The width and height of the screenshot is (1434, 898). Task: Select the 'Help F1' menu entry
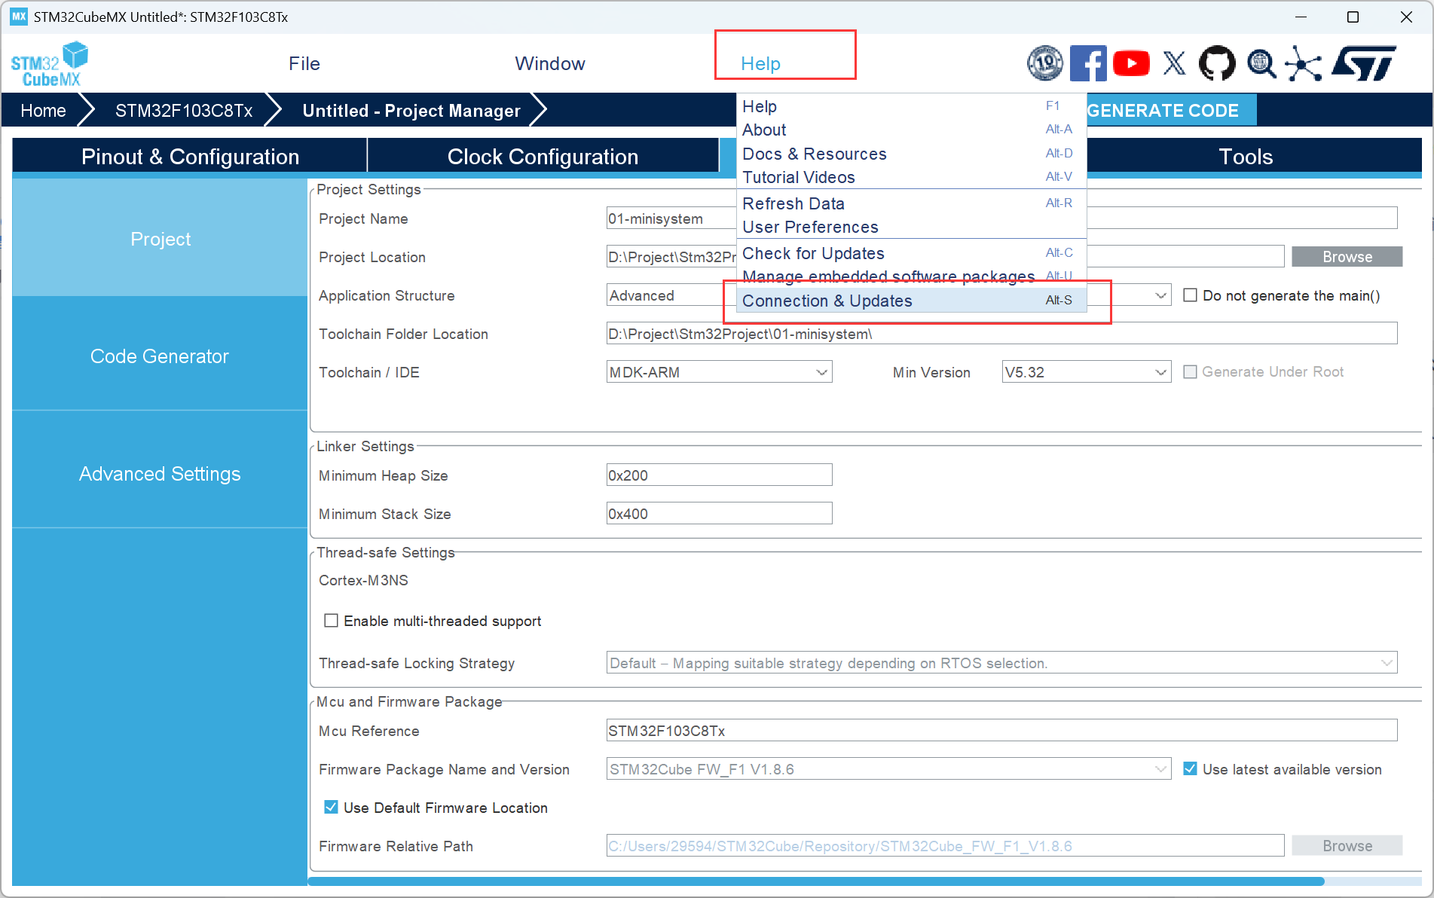912,106
